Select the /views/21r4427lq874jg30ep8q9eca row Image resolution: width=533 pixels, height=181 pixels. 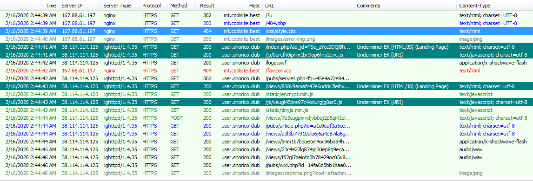(266, 149)
